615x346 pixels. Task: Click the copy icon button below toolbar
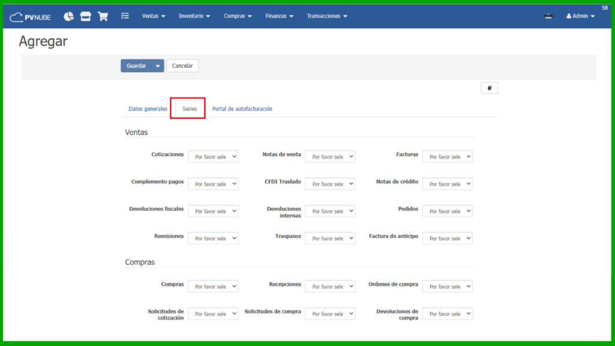[489, 88]
